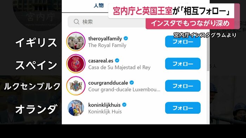Switch to the 人物 tab
The height and width of the screenshot is (138, 246).
point(99,6)
